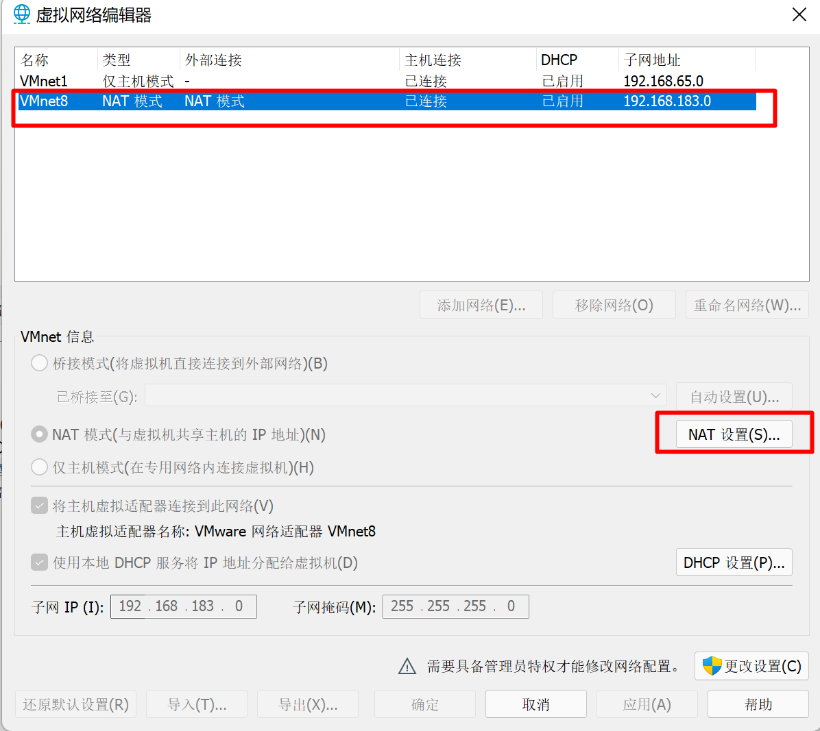Toggle 将主机虚拟适配器连接到此网络 checkbox
This screenshot has width=820, height=731.
pos(39,506)
